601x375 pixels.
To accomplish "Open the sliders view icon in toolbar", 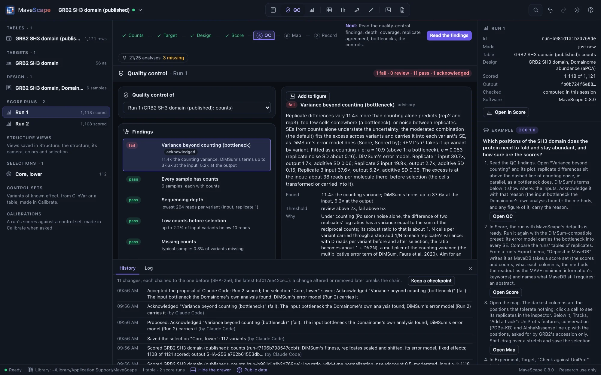I will pos(343,10).
